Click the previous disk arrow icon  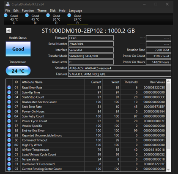coord(9,30)
